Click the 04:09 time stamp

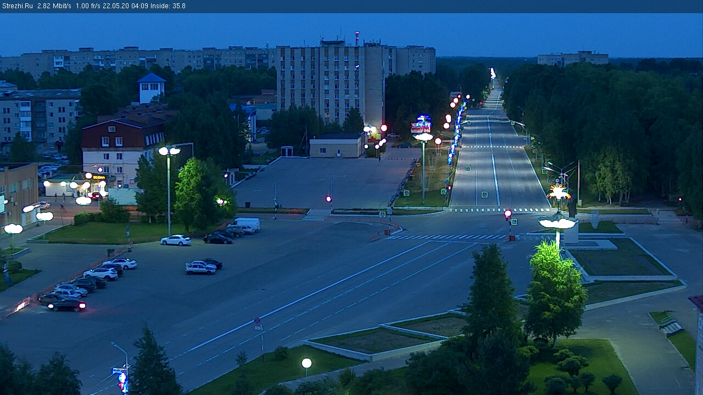pos(140,6)
